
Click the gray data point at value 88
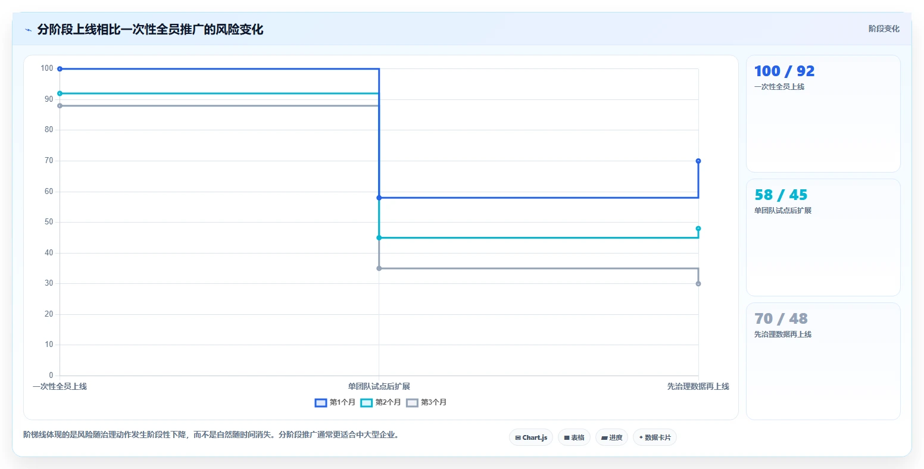60,106
